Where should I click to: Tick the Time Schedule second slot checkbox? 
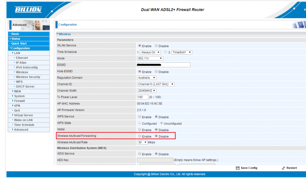(x=165, y=52)
